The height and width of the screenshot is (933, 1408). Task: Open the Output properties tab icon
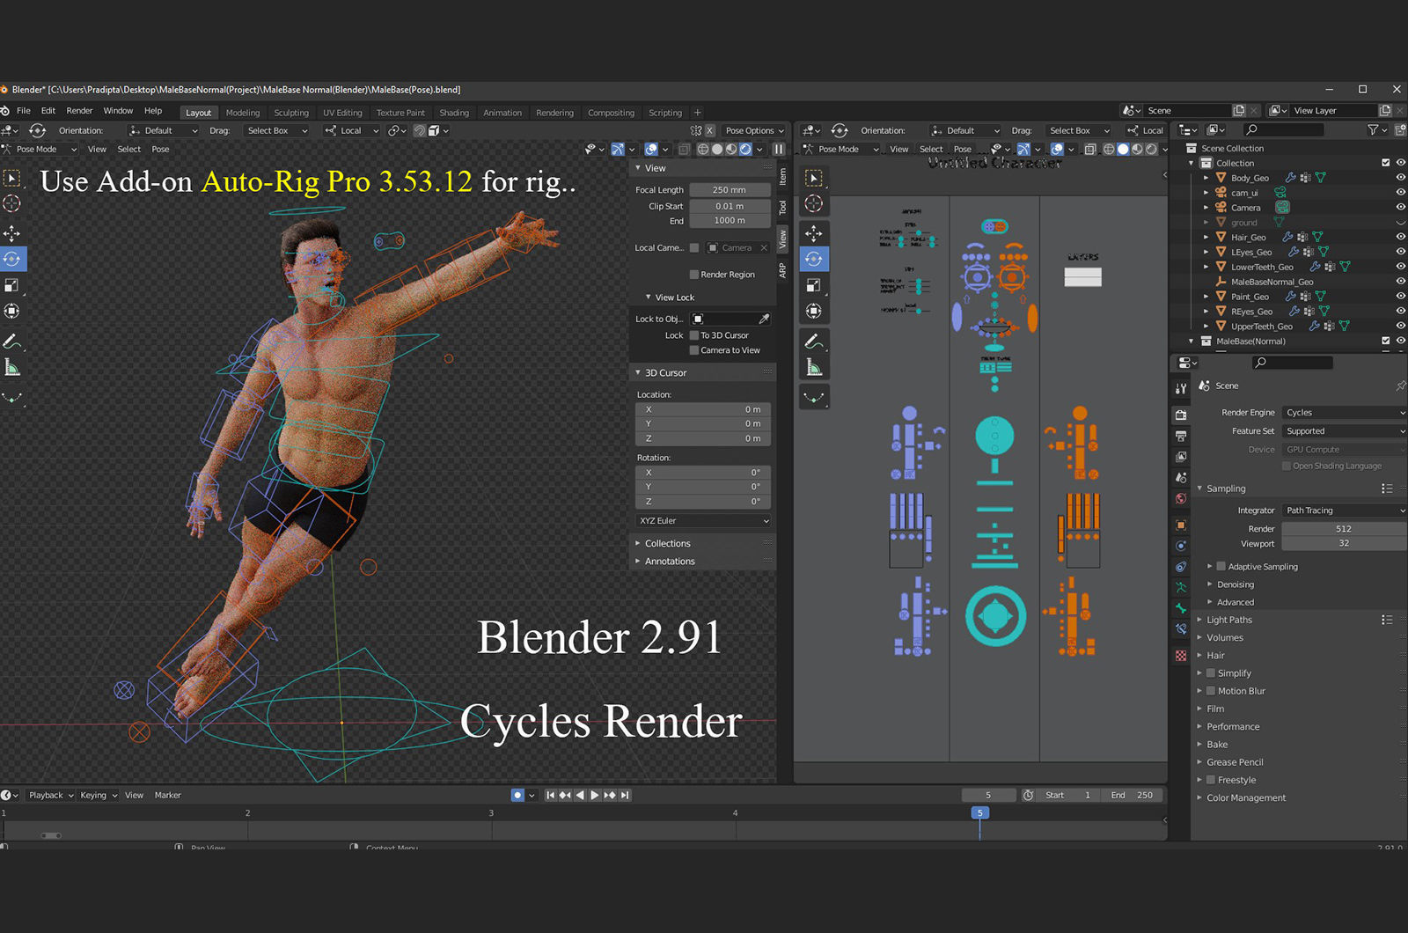pos(1181,436)
